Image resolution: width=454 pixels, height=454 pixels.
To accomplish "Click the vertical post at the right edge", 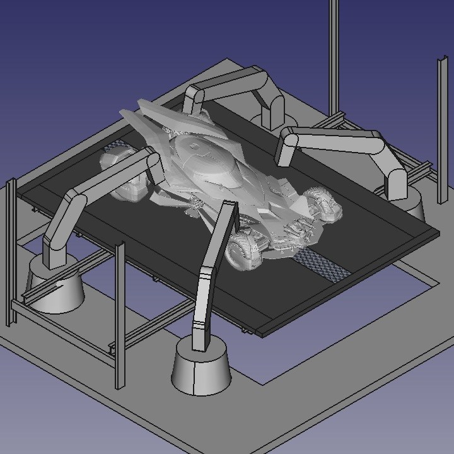I will pos(440,126).
